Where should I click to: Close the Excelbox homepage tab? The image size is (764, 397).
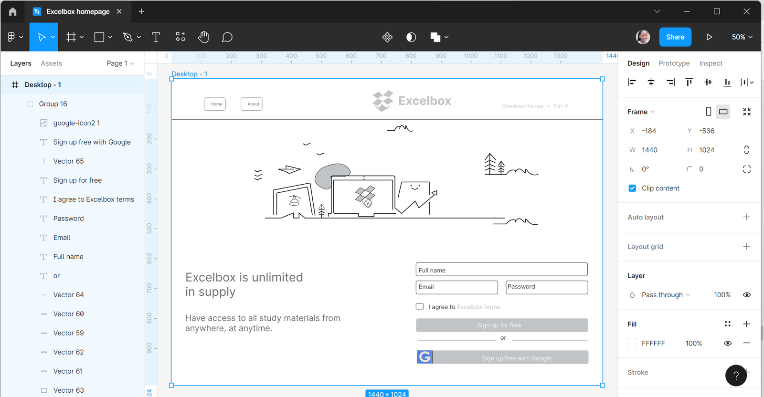pos(119,11)
